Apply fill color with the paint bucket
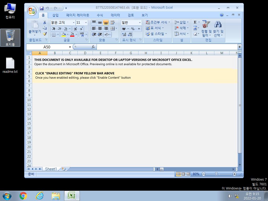Viewport: 268px width, 201px height. [64, 35]
